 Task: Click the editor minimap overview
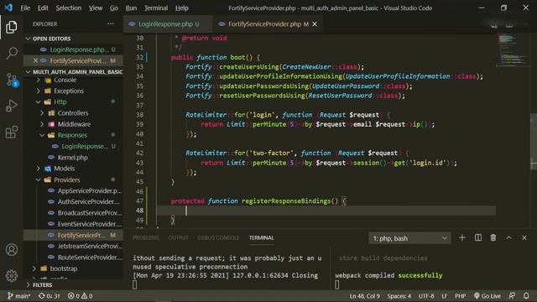513,49
